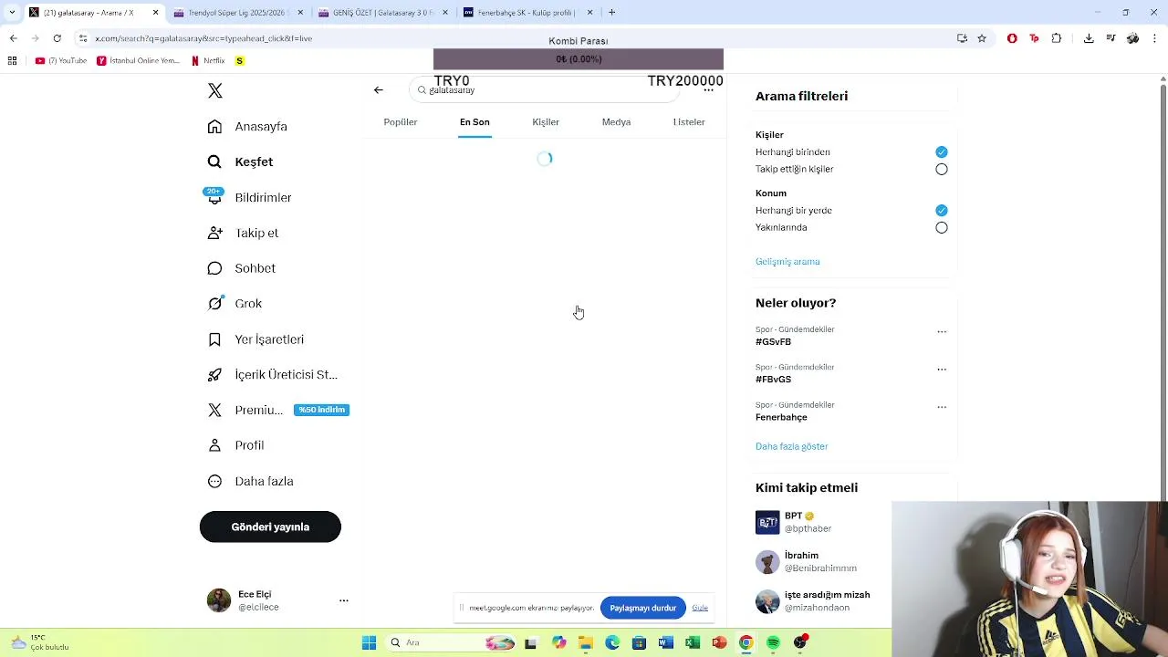This screenshot has height=657, width=1168.
Task: Open the #GSvFB trending topic
Action: coord(773,342)
